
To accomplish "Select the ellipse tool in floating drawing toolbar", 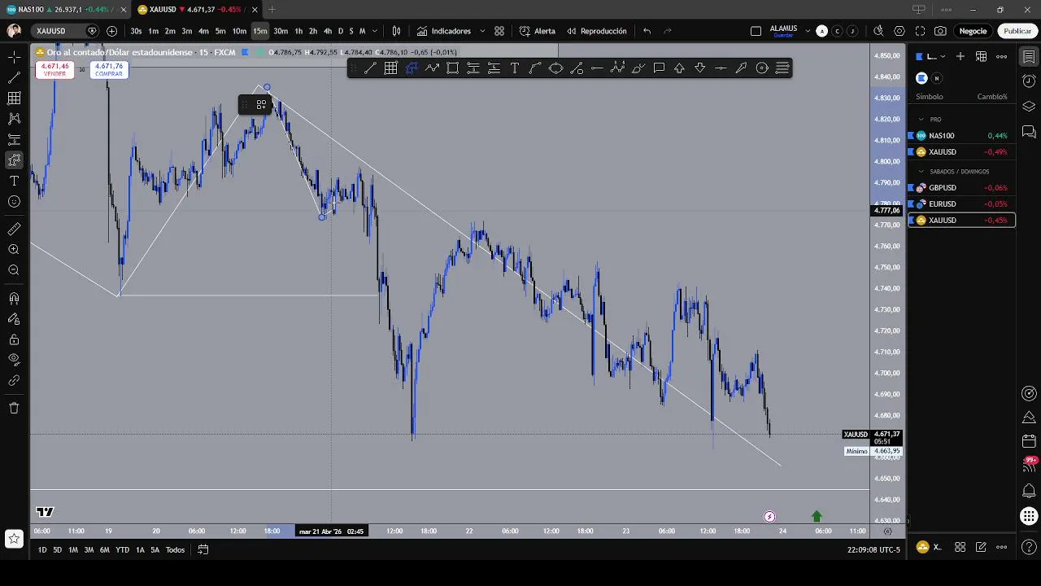I will [555, 68].
